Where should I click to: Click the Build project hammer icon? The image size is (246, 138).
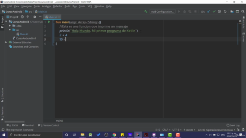click(x=146, y=11)
